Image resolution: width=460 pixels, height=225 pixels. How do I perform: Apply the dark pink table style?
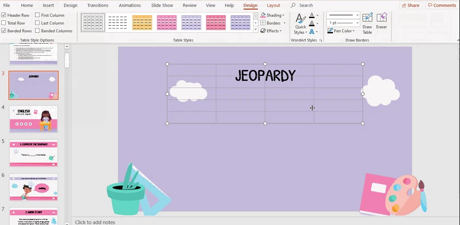coord(216,22)
